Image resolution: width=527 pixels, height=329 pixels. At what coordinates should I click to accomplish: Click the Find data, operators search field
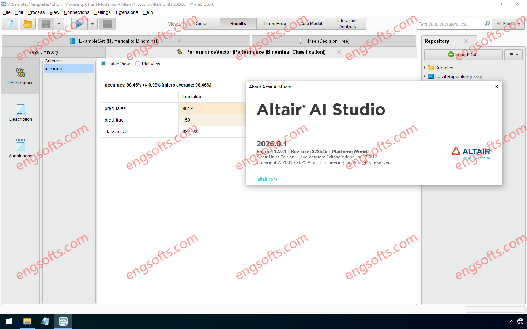(x=450, y=24)
